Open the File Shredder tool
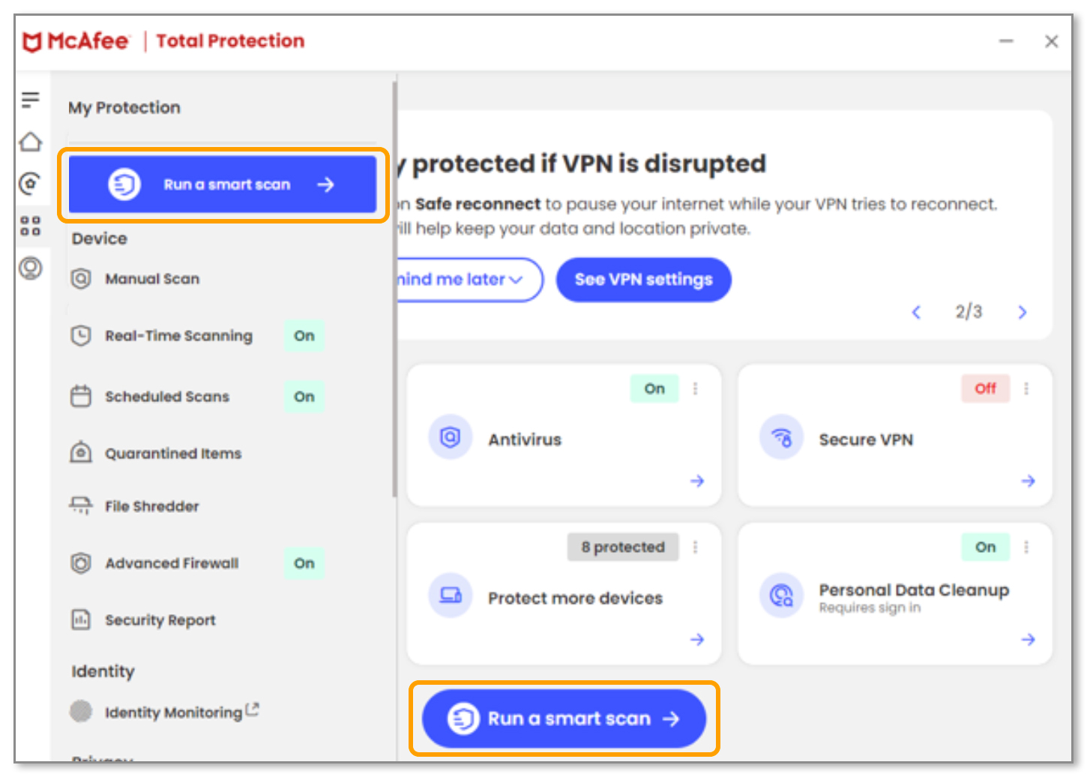This screenshot has width=1087, height=777. [80, 506]
